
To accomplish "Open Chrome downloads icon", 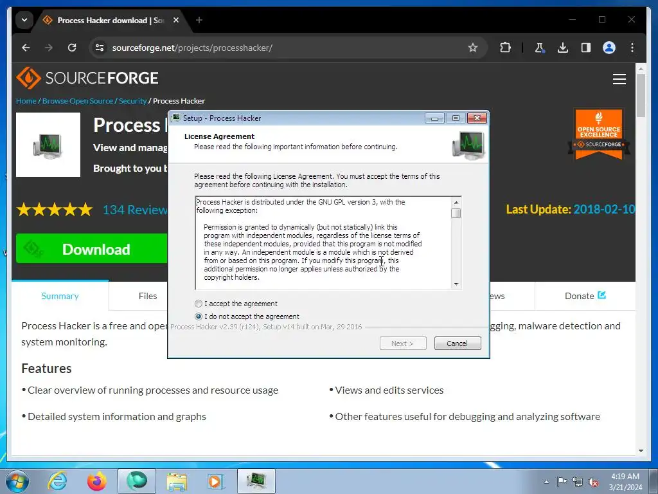I will coord(563,48).
